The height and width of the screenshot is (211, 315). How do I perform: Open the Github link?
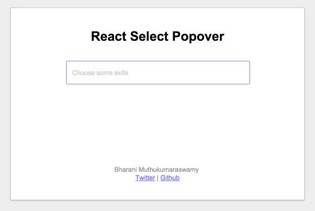(170, 178)
